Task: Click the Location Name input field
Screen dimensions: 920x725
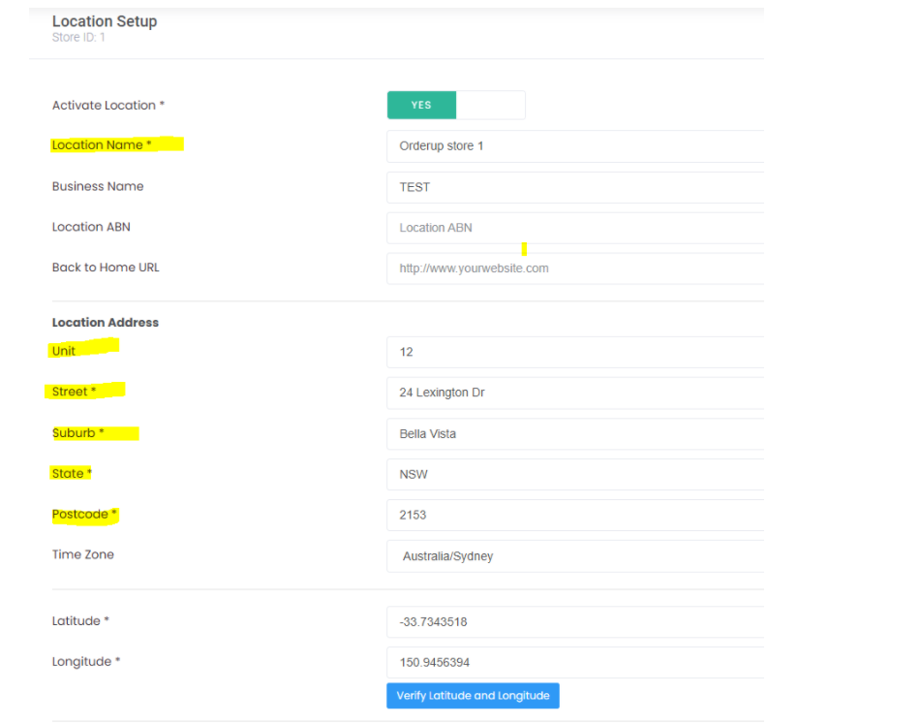Action: 574,146
